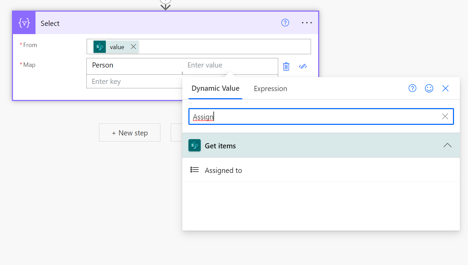Click the New step button
This screenshot has height=265, width=468.
(x=129, y=132)
